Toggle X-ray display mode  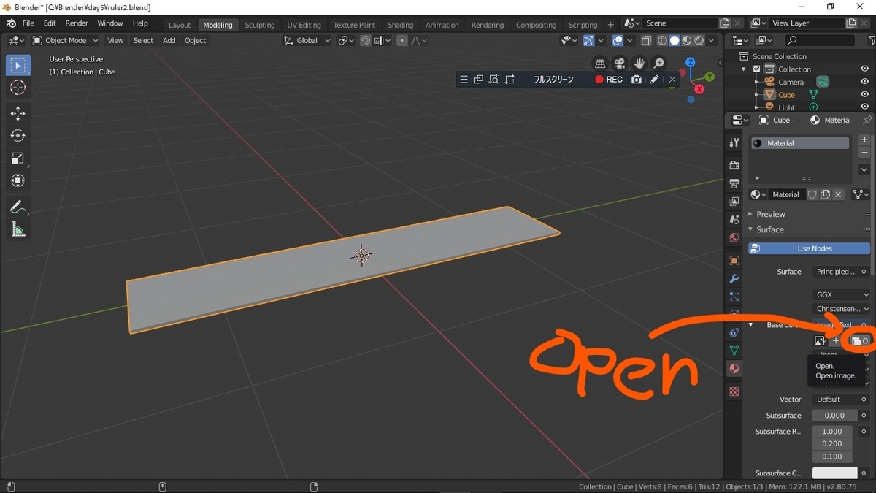pos(647,41)
